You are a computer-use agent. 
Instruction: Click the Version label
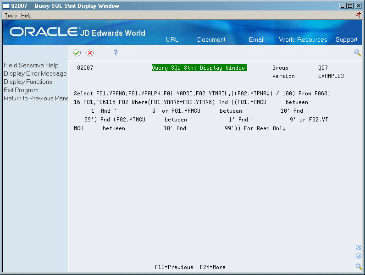pyautogui.click(x=283, y=76)
